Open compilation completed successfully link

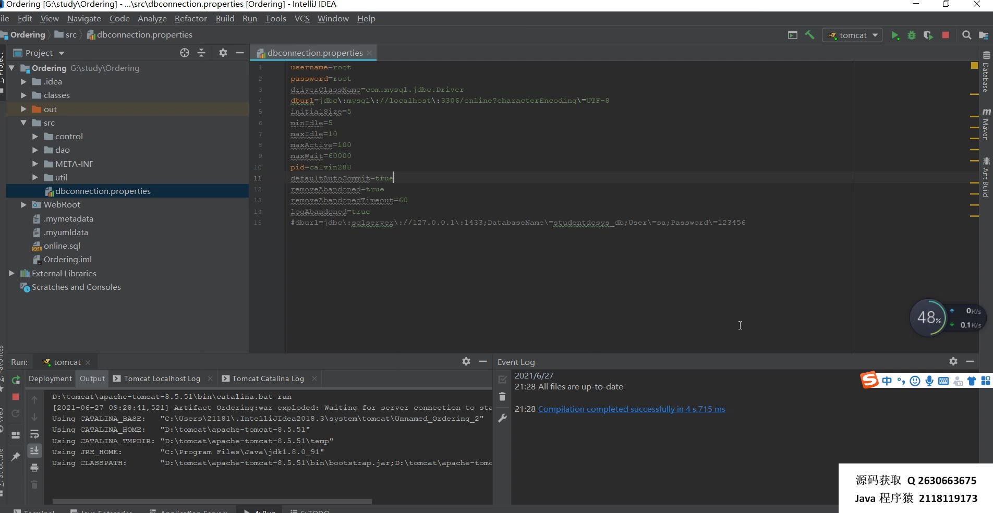click(632, 409)
